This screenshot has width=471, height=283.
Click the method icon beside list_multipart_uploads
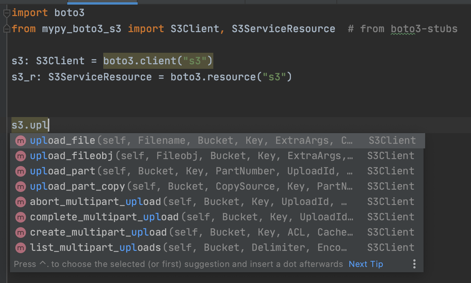click(20, 248)
